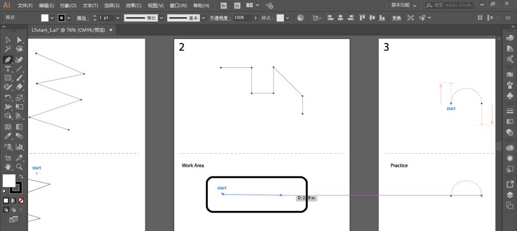
Task: Select the Free Transform tool
Action: [x=20, y=107]
